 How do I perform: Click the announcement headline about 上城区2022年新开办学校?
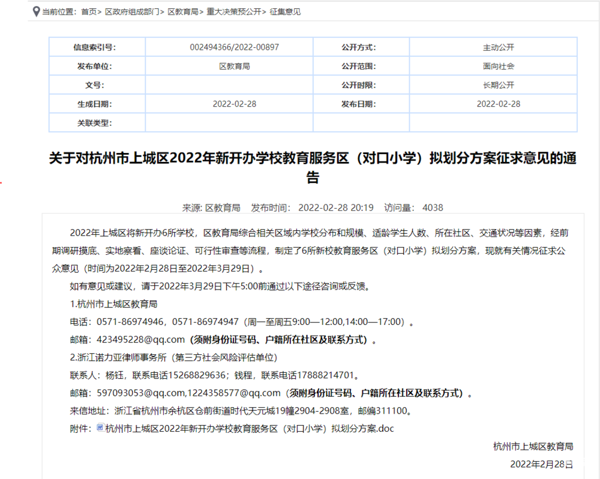pyautogui.click(x=313, y=167)
